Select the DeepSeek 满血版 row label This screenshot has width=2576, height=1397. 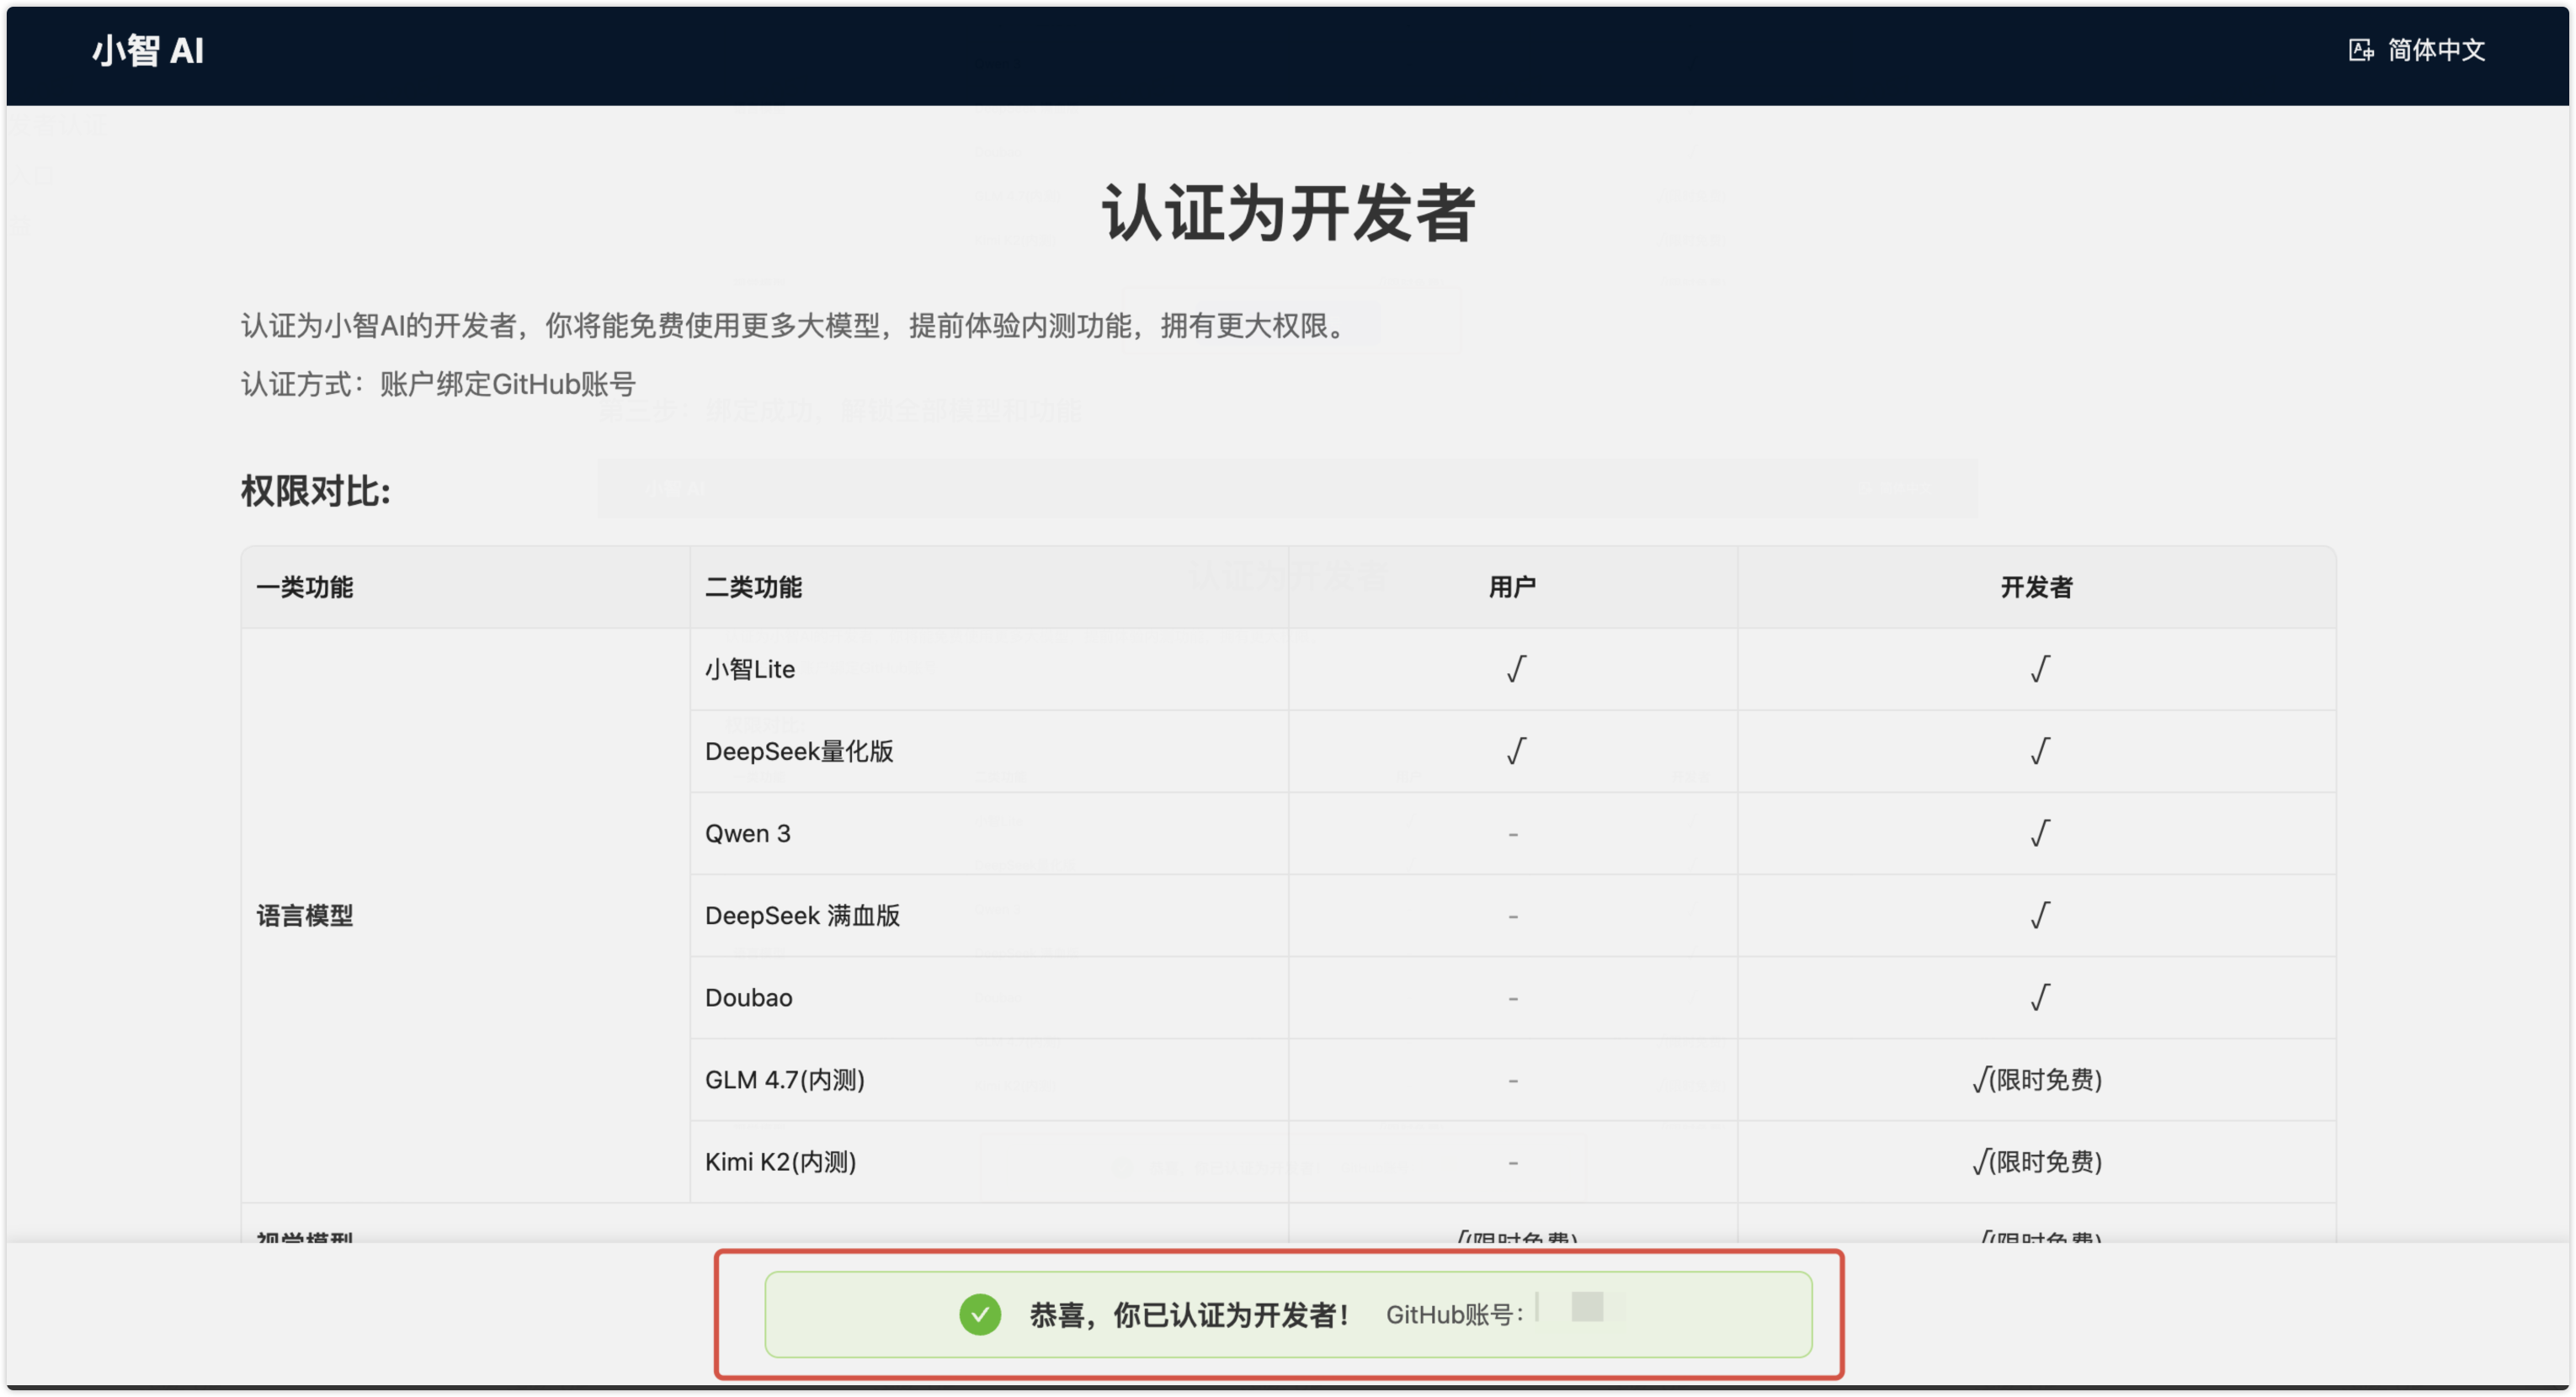(803, 915)
